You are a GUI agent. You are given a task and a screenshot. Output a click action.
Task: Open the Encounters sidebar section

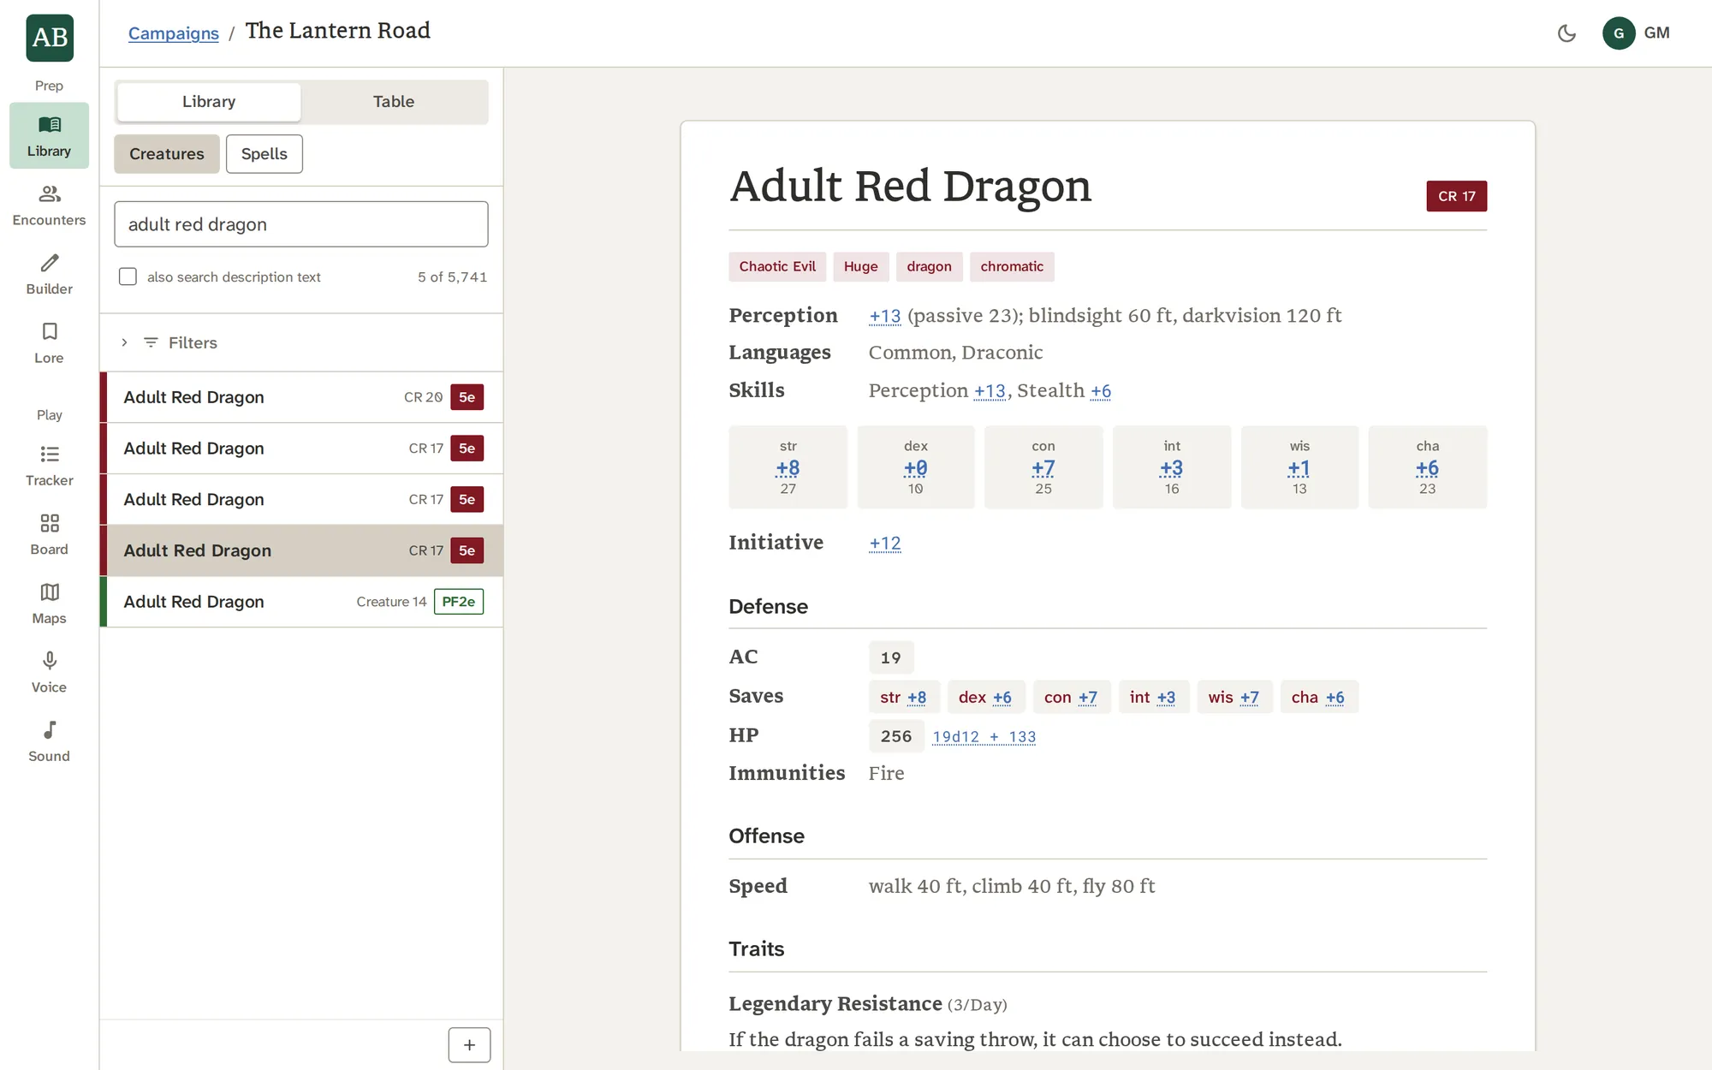49,205
